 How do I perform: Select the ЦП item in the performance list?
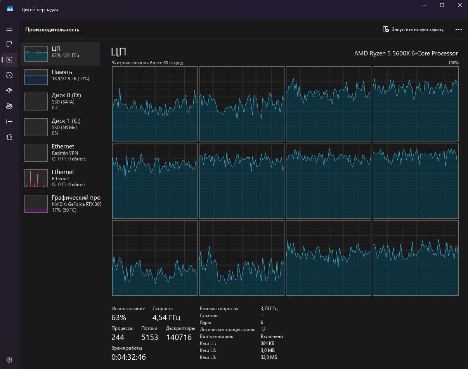click(x=60, y=54)
